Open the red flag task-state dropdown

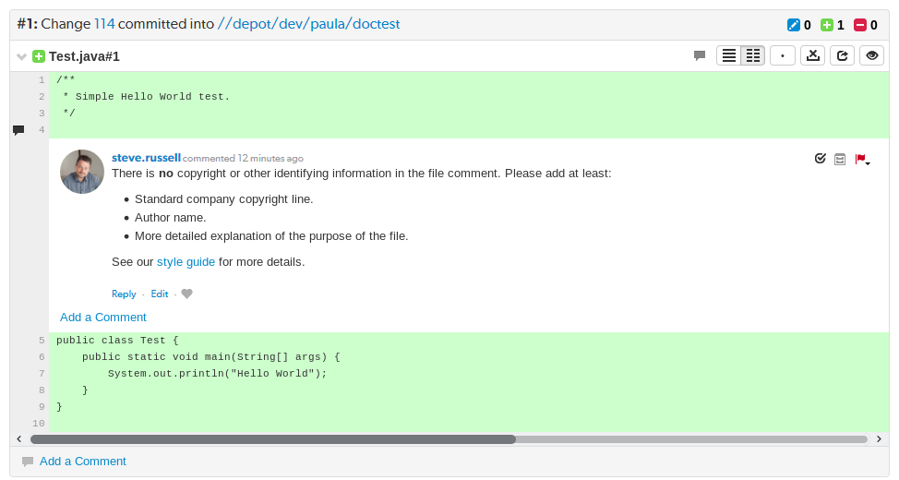[x=862, y=160]
